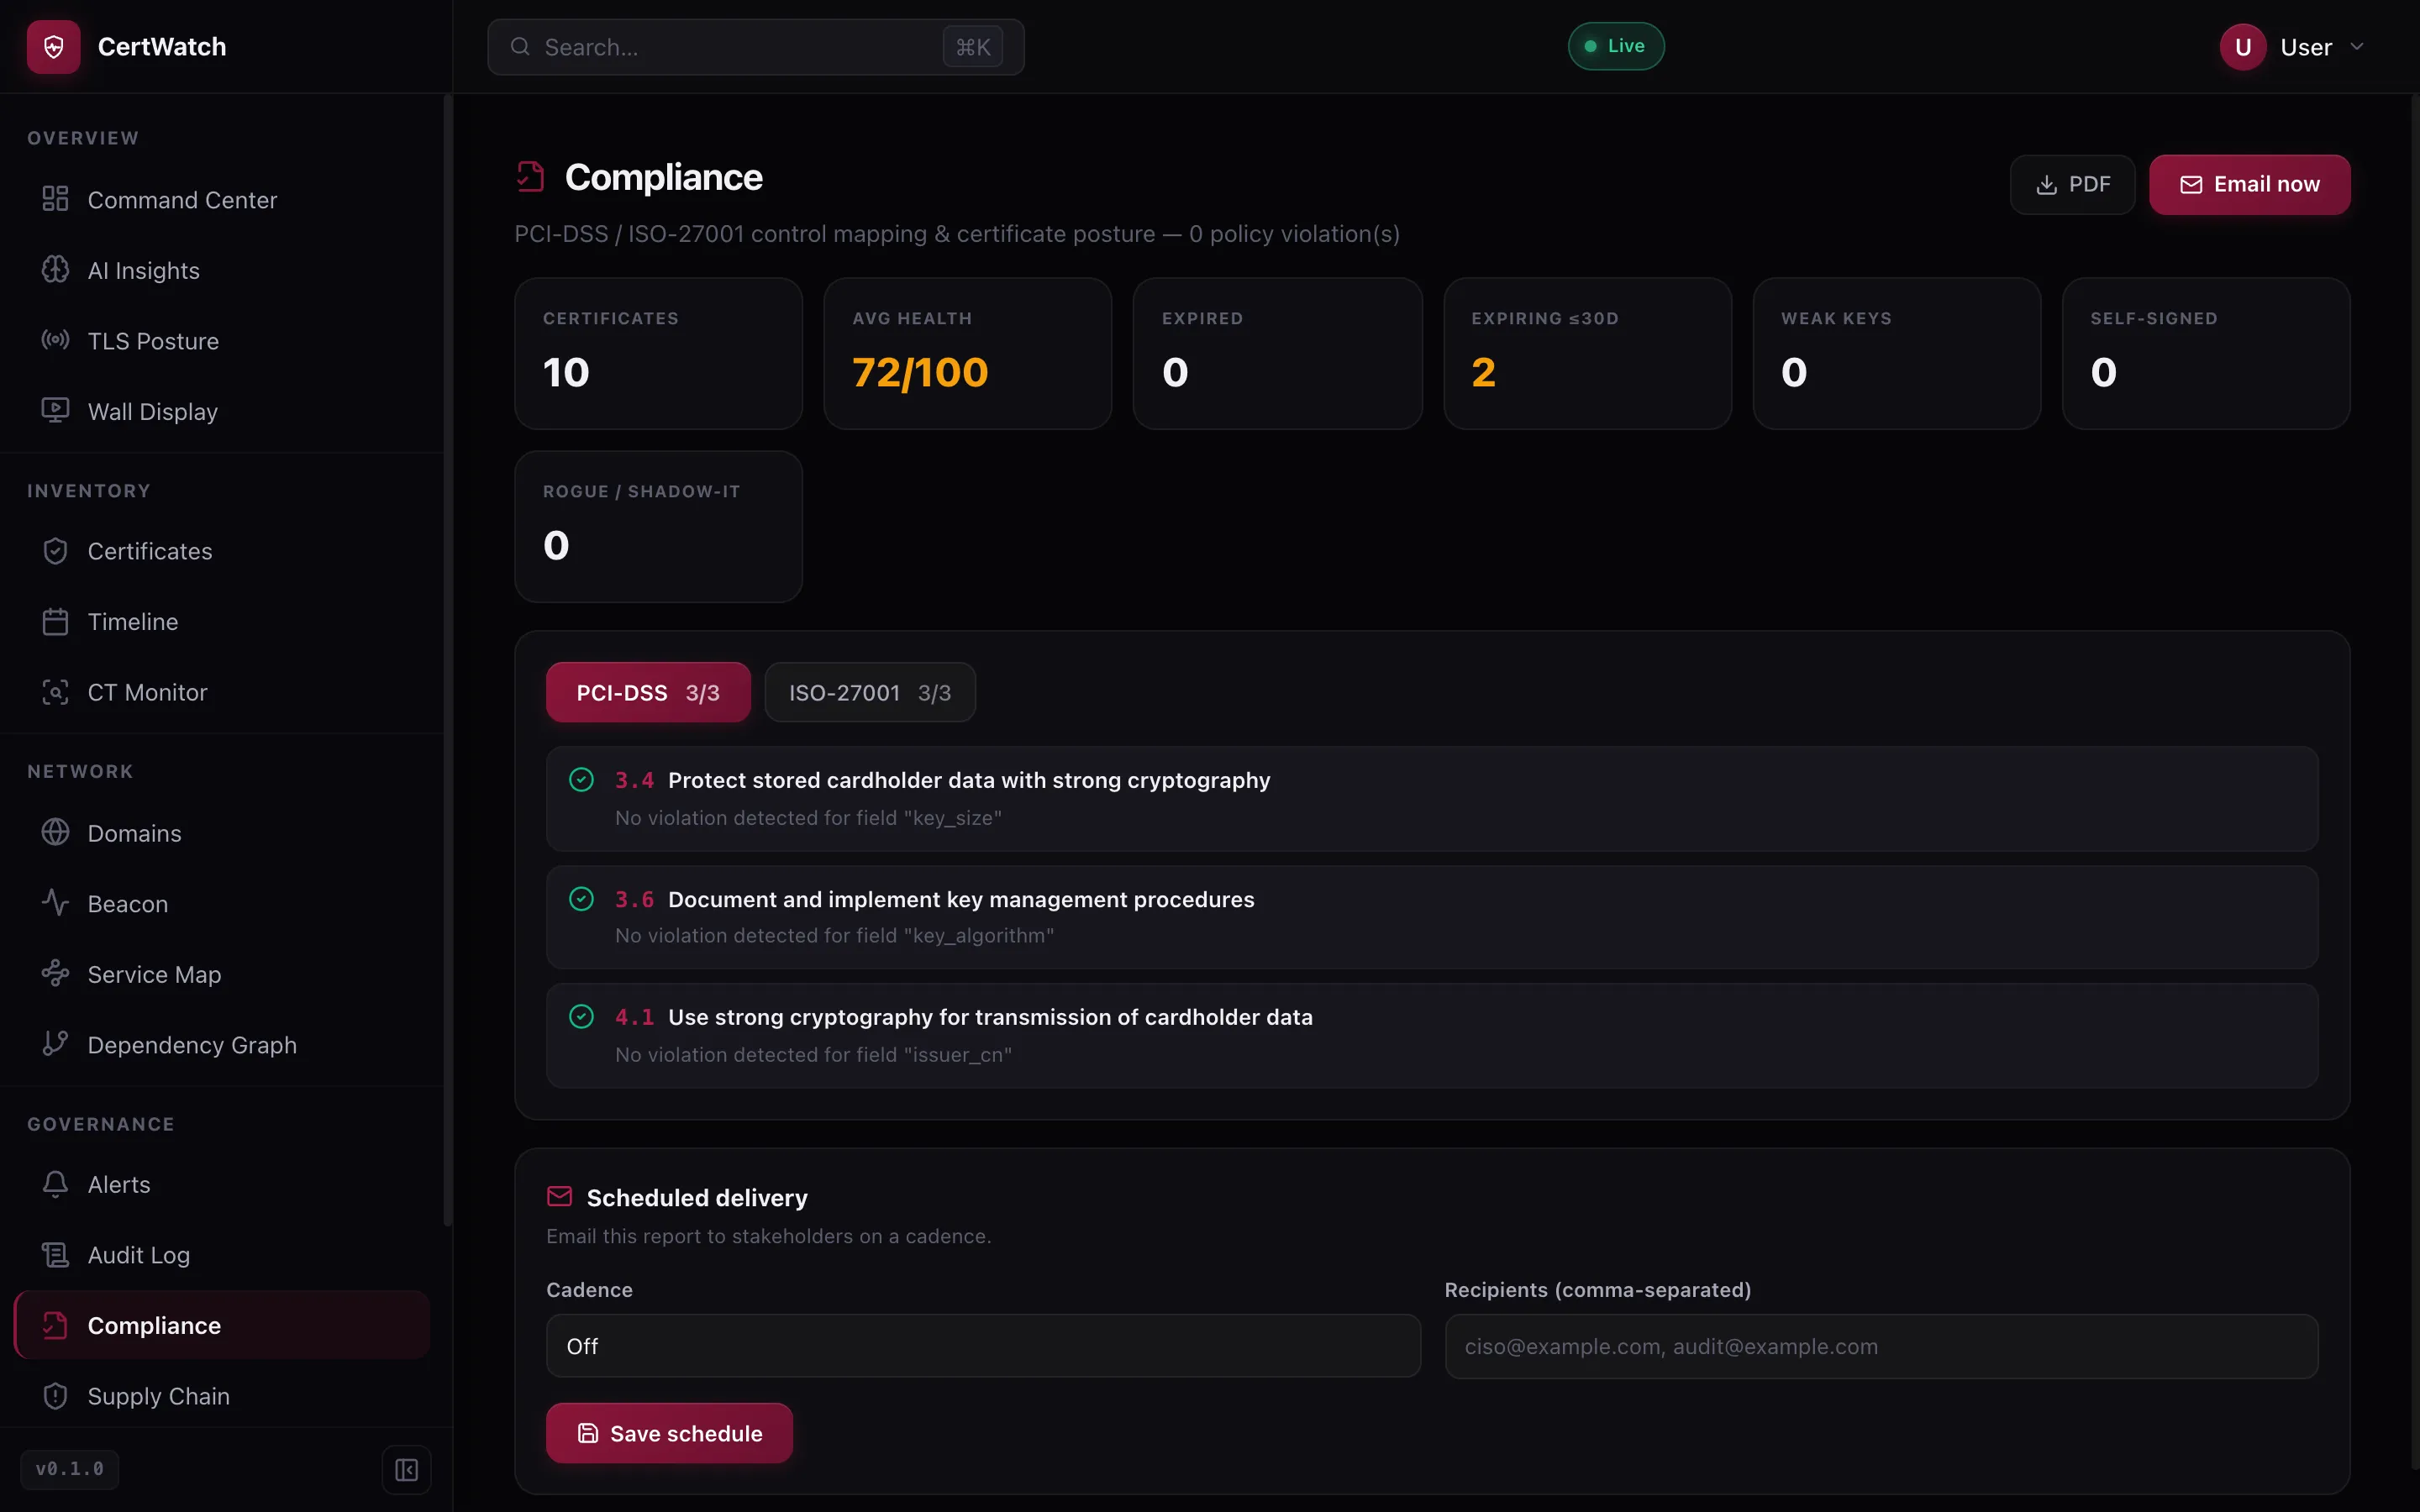Click the Scheduled delivery envelope icon
Viewport: 2420px width, 1512px height.
pos(560,1197)
